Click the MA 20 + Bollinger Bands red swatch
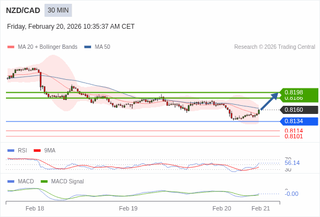The height and width of the screenshot is (217, 320). pyautogui.click(x=11, y=47)
